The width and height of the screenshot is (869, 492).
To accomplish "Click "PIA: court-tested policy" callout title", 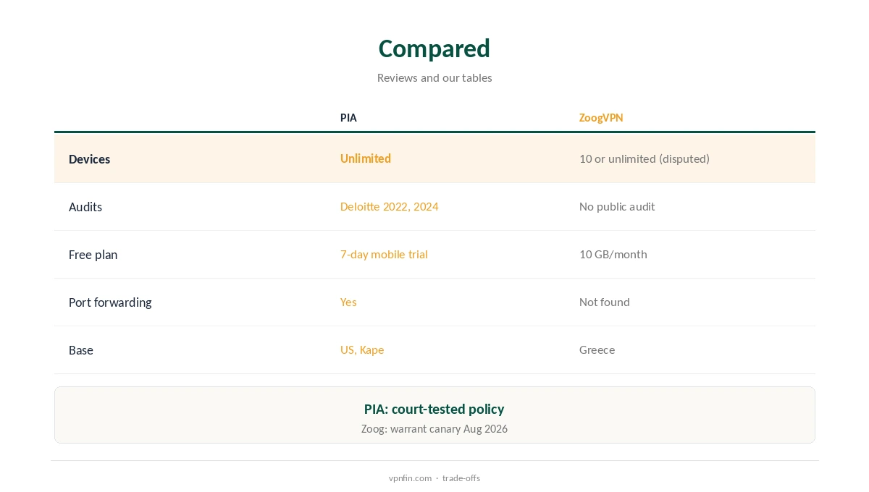I will coord(434,409).
